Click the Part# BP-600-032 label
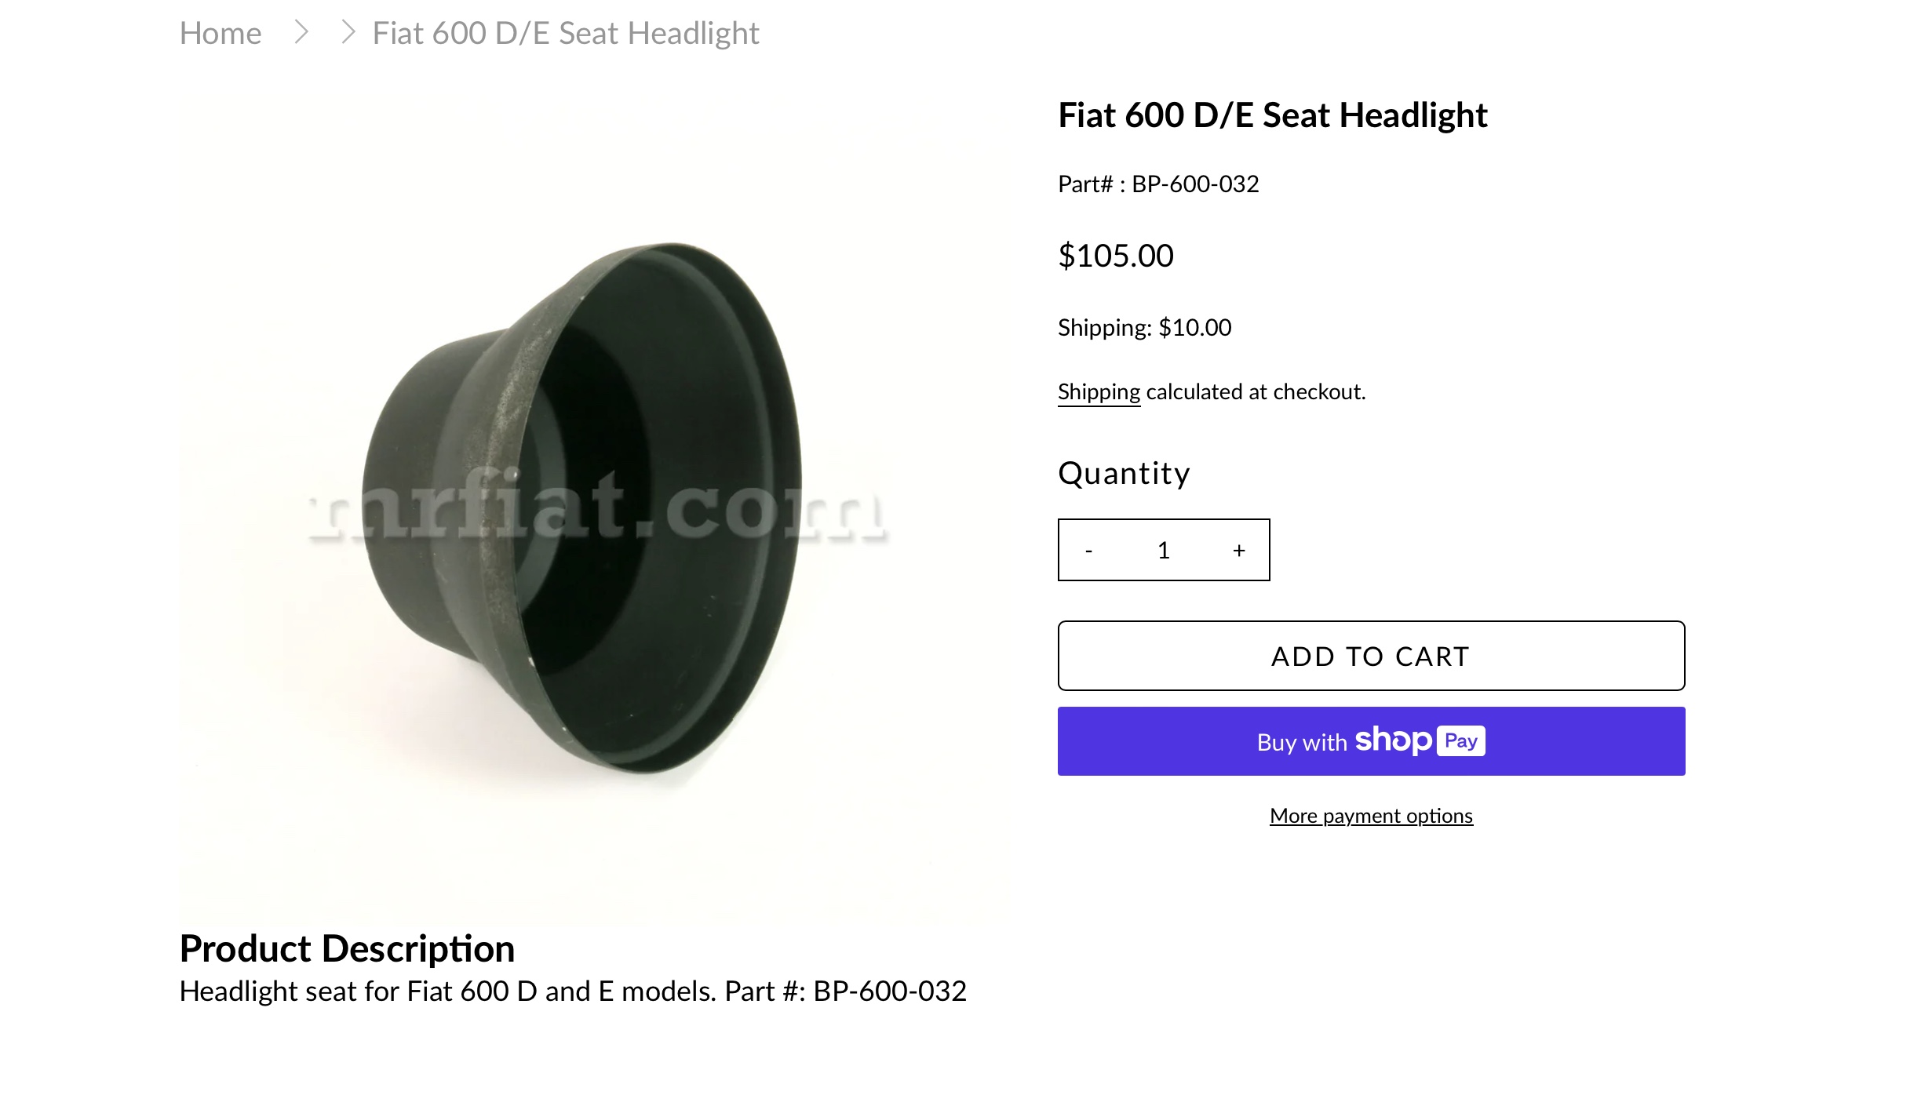 [1158, 184]
